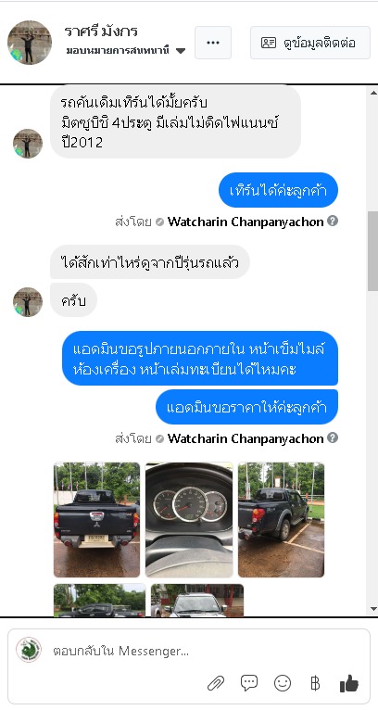This screenshot has height=710, width=378.
Task: Click the Baht payment request icon
Action: 315,683
